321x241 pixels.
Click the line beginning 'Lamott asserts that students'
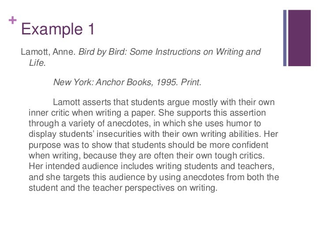coord(164,102)
